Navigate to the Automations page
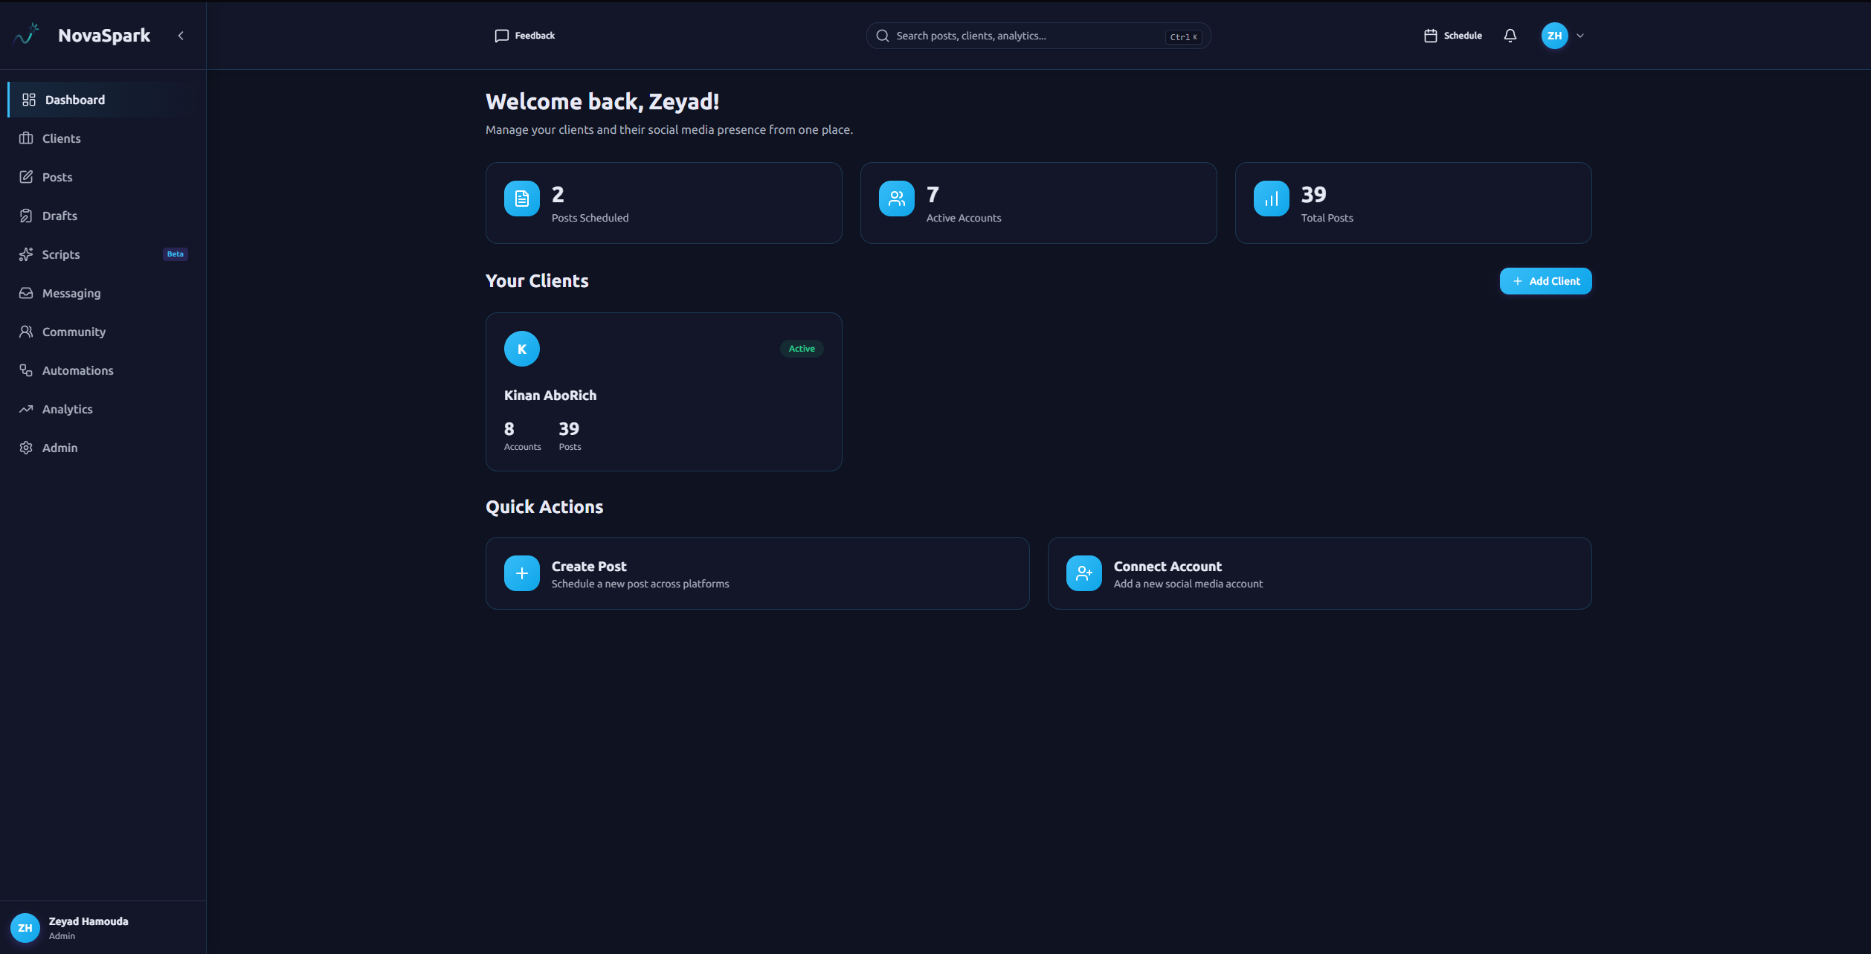Viewport: 1871px width, 954px height. [77, 370]
